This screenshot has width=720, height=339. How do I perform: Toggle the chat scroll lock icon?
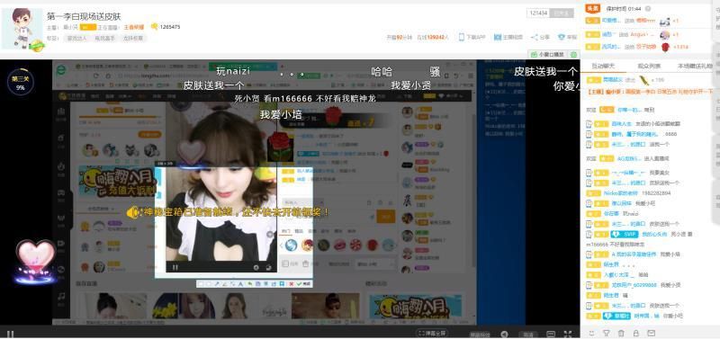coord(636,333)
